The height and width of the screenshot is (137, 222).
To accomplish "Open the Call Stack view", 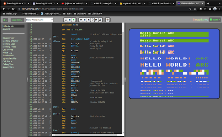I will (x=7, y=62).
